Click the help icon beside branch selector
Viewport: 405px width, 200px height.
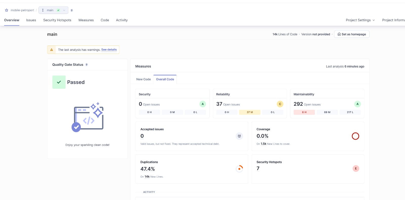pyautogui.click(x=72, y=10)
